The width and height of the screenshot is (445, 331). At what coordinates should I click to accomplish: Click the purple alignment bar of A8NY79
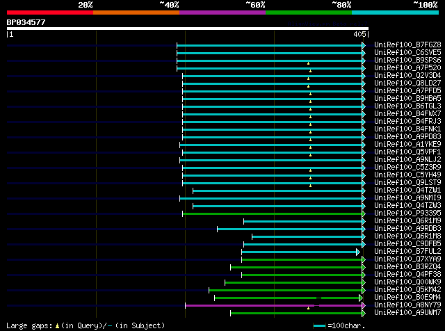(274, 306)
